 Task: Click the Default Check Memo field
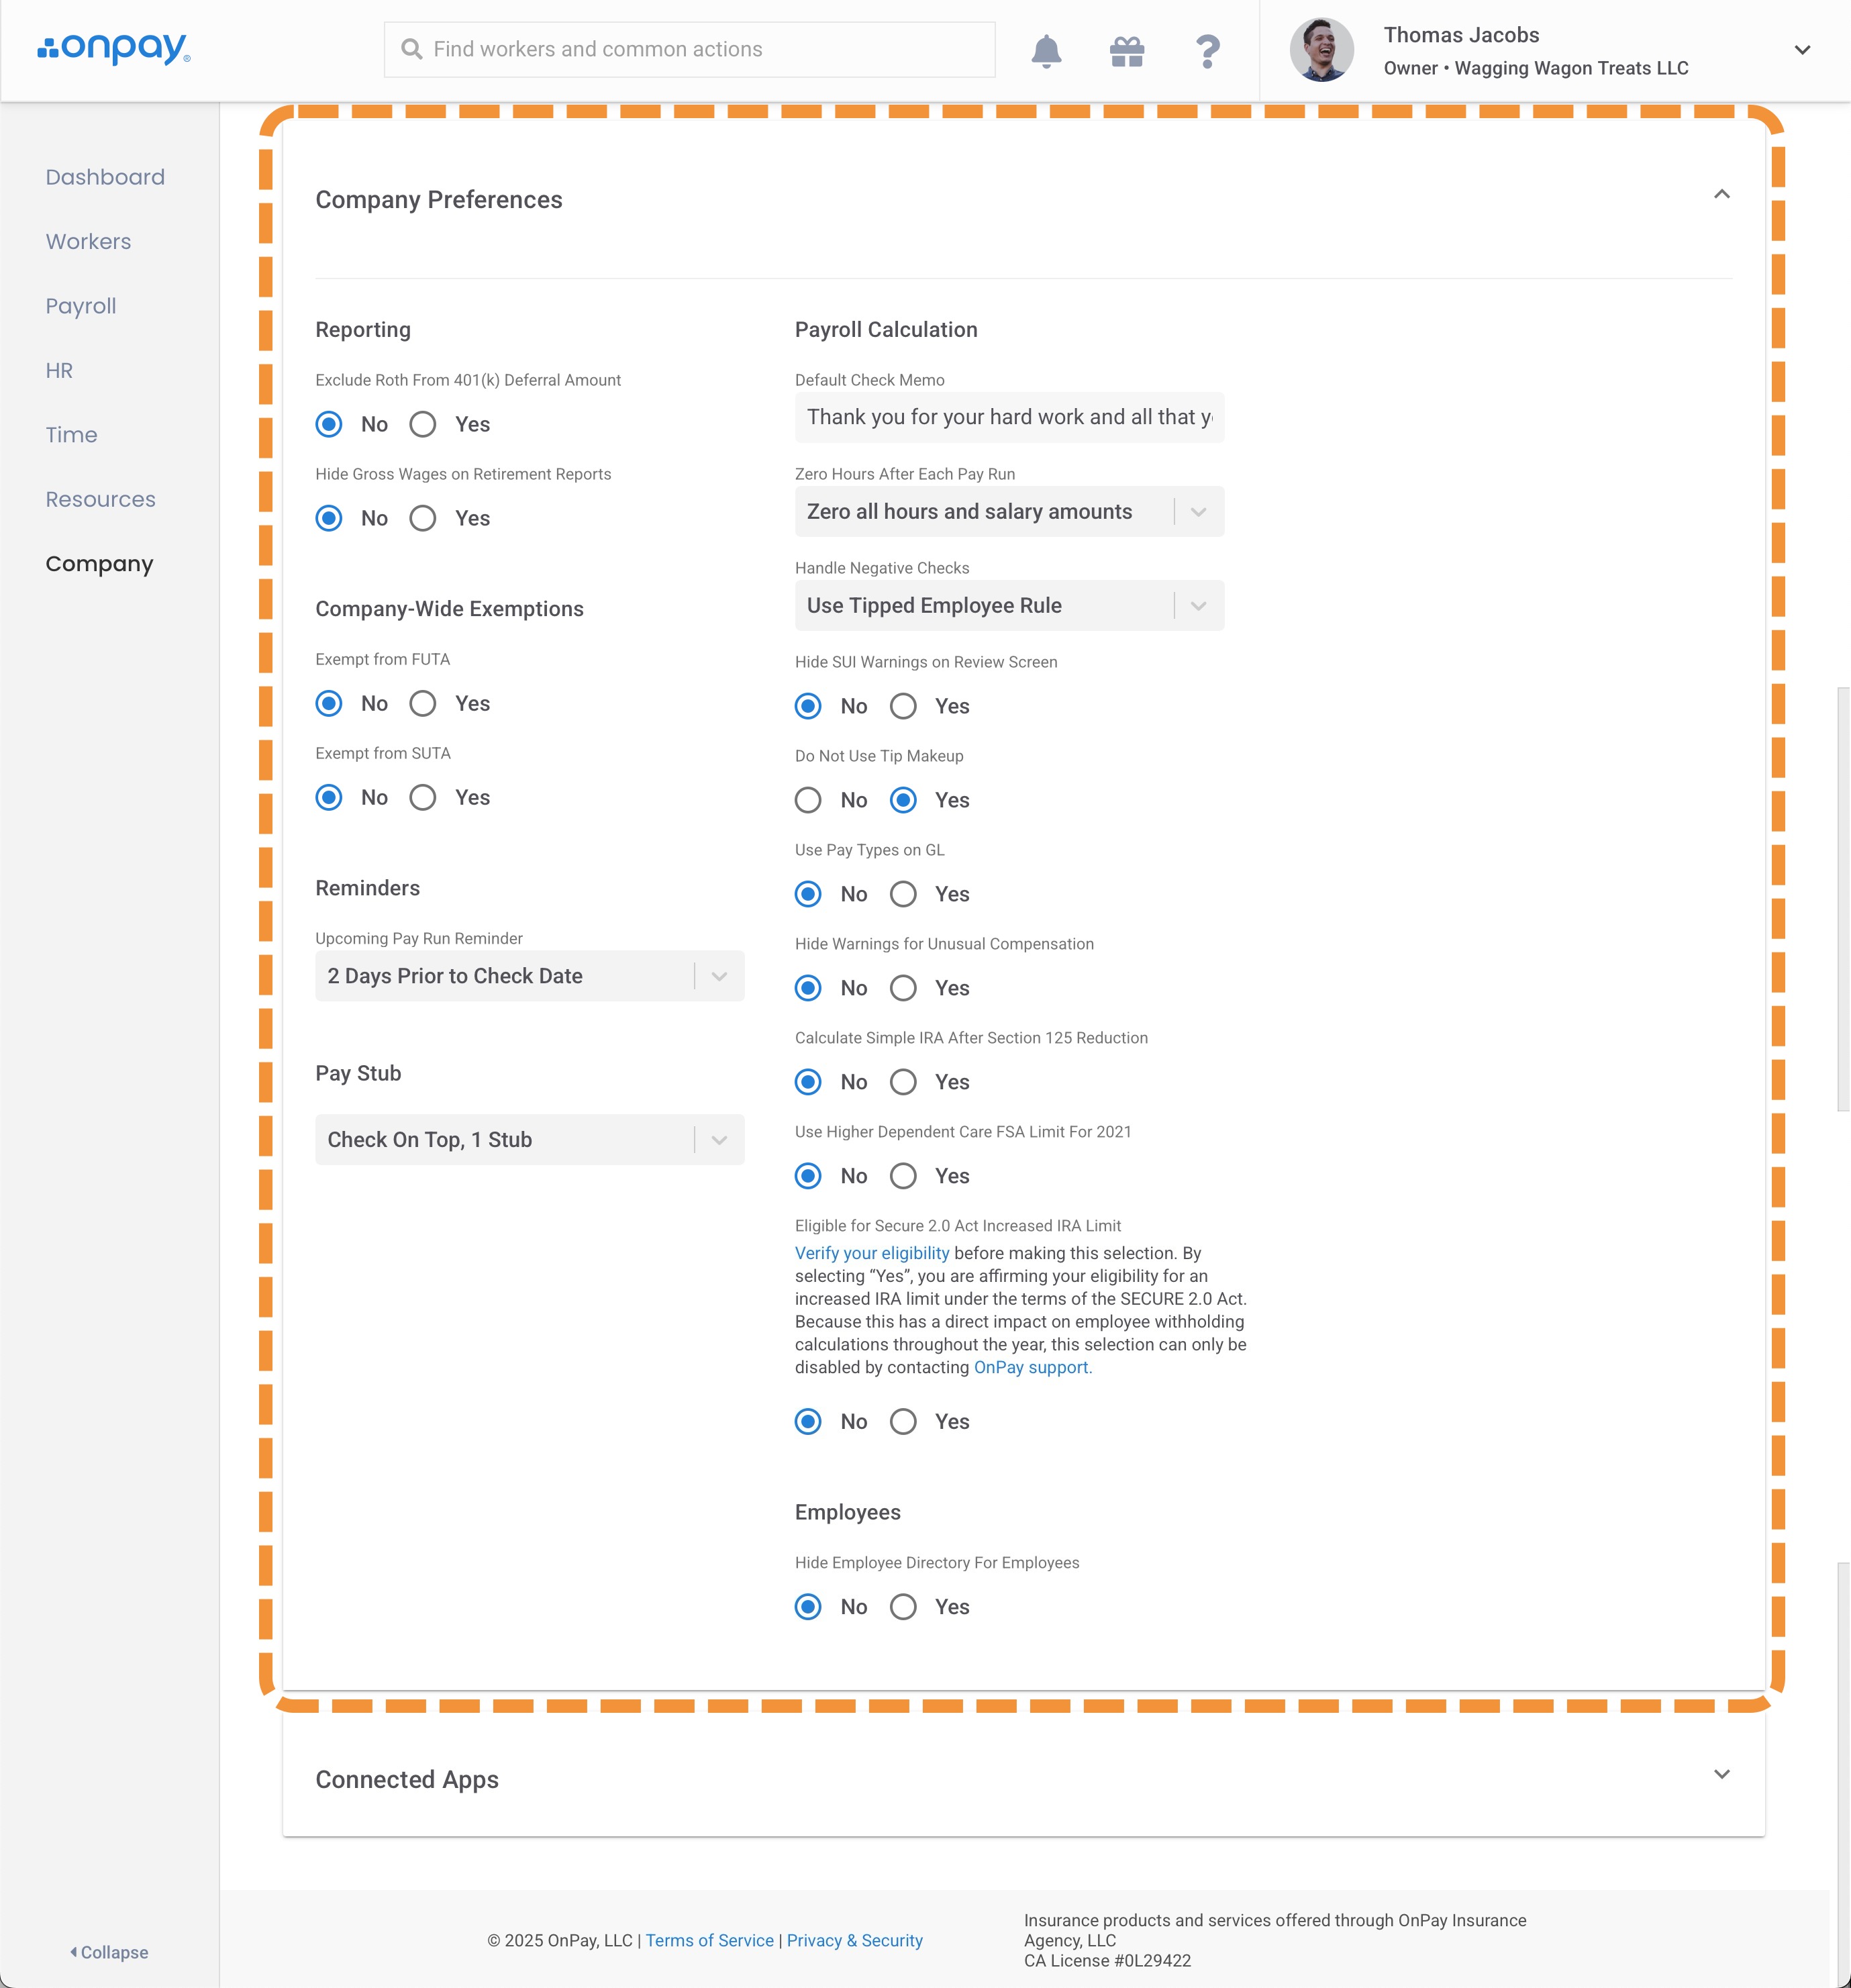[x=1008, y=417]
